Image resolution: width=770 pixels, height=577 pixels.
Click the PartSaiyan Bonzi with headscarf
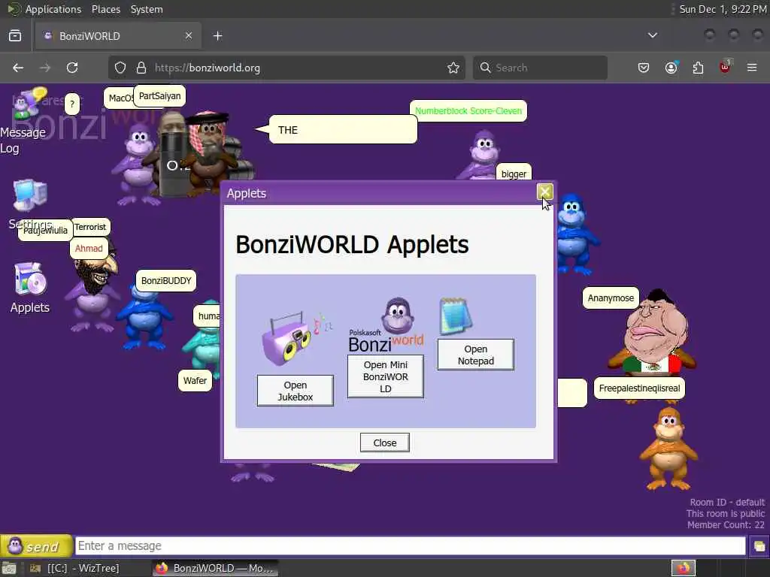coord(211,152)
